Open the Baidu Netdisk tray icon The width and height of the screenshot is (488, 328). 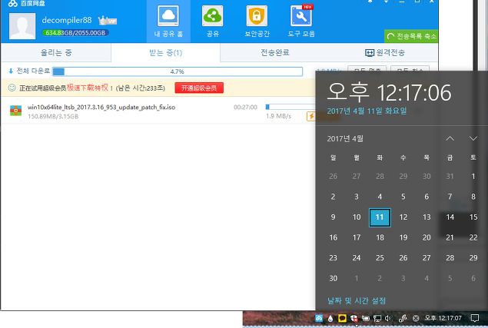[319, 318]
